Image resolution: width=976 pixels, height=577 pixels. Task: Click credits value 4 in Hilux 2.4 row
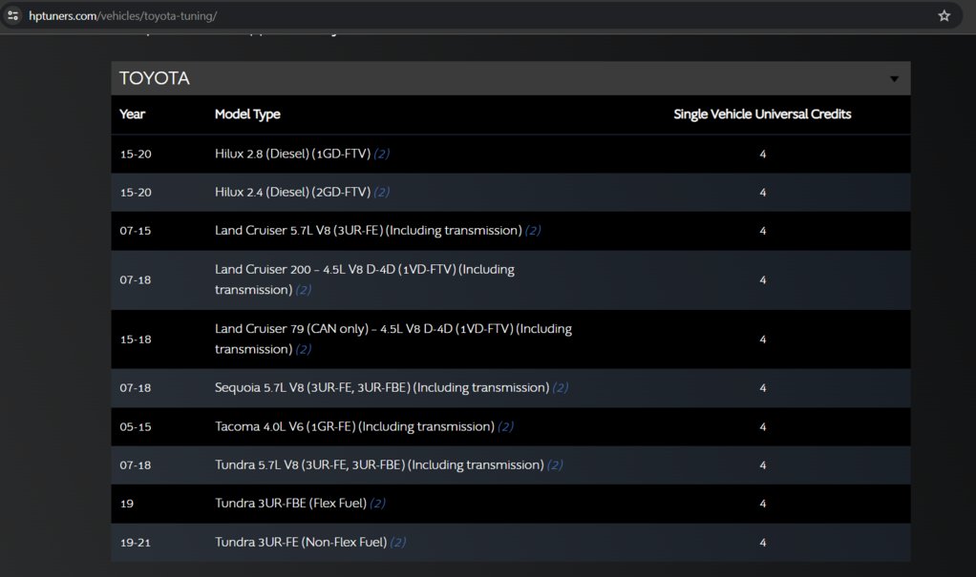click(x=762, y=193)
